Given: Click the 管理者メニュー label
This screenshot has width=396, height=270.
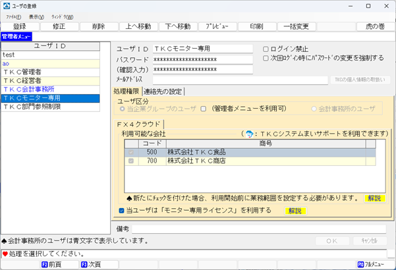Looking at the screenshot, I should [16, 37].
